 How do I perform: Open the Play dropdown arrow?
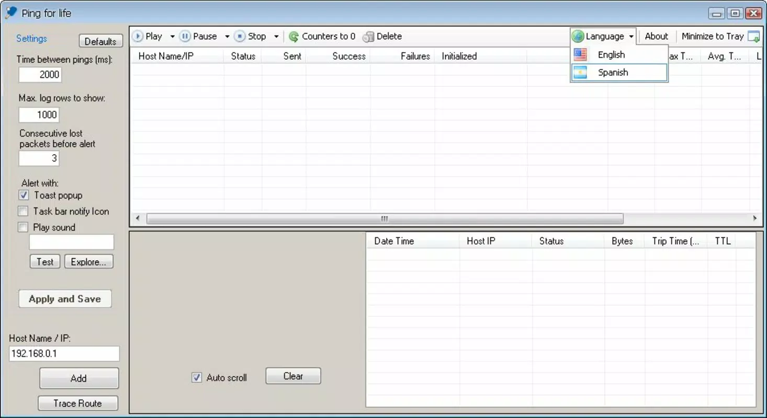(x=172, y=37)
